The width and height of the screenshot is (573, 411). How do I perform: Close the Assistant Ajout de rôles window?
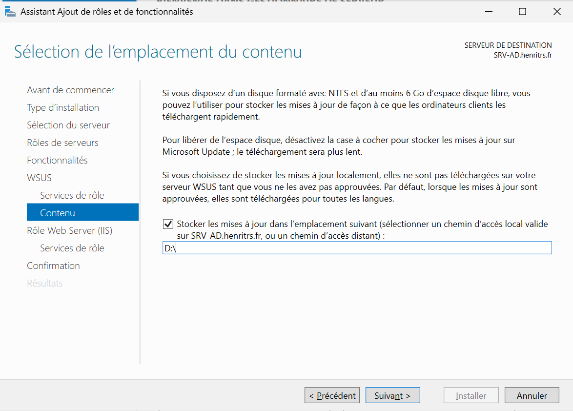coord(557,12)
